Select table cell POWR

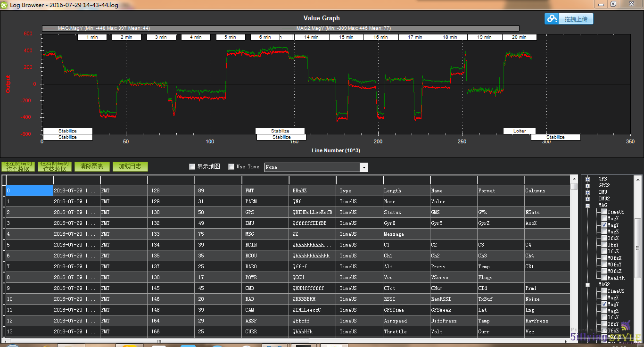click(265, 277)
